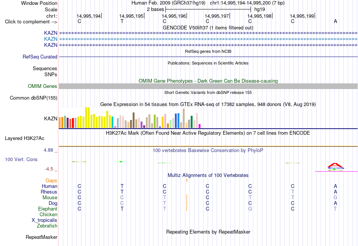Open the Layered H3K27Ac track label
Viewport: 358px width, 246px height.
coord(24,138)
